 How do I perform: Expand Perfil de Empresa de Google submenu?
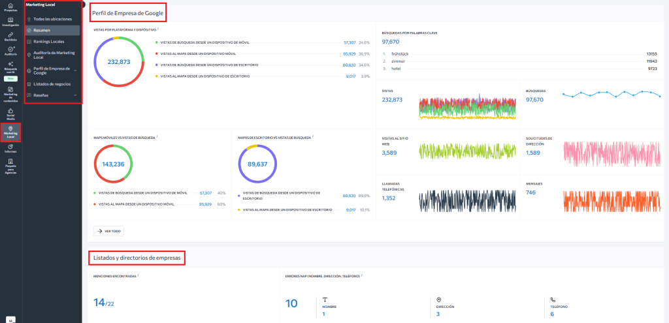[x=75, y=70]
